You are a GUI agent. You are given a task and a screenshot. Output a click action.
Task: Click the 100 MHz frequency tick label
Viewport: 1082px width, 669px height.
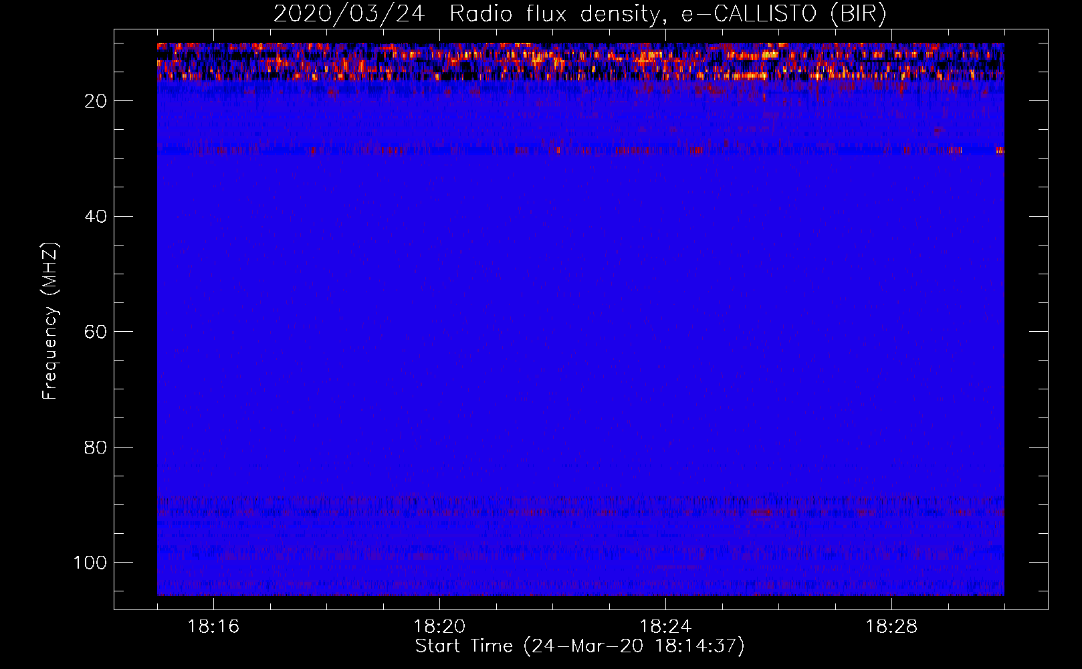tap(90, 563)
